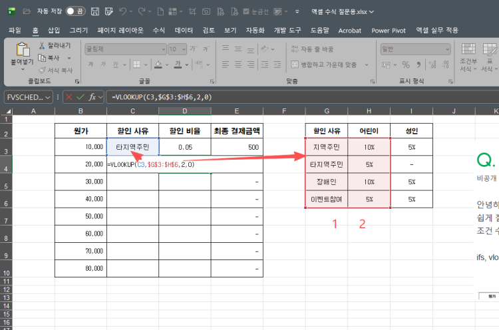Toggle Wrap Text option

click(x=312, y=49)
